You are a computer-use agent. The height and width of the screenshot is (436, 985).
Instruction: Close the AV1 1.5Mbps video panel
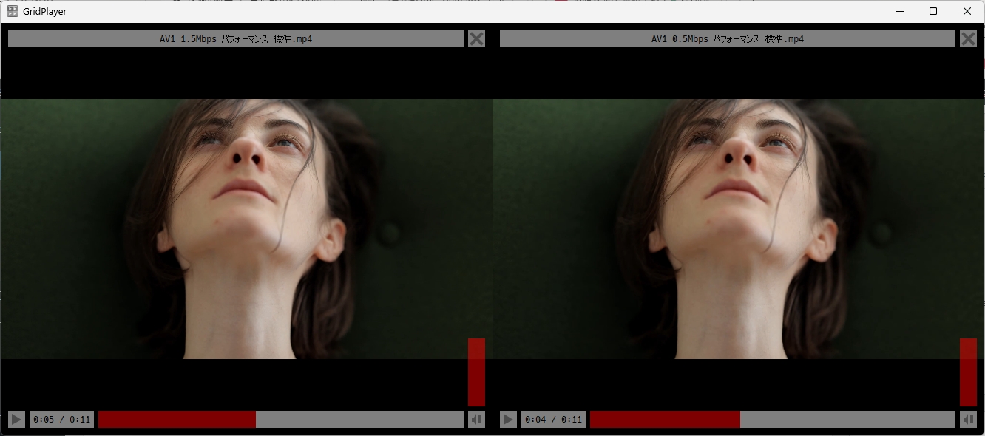477,38
